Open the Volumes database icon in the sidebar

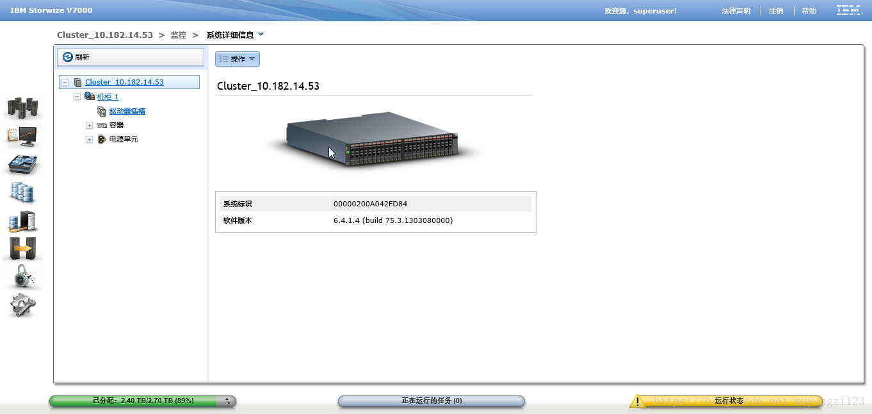click(x=22, y=192)
